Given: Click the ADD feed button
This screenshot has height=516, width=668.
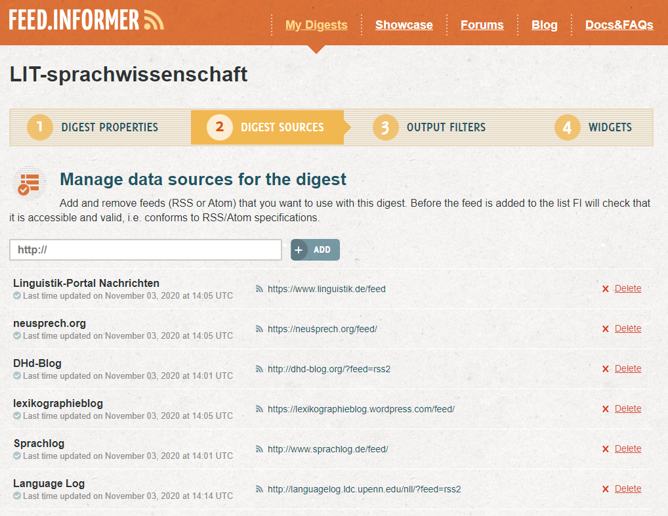Looking at the screenshot, I should tap(315, 249).
